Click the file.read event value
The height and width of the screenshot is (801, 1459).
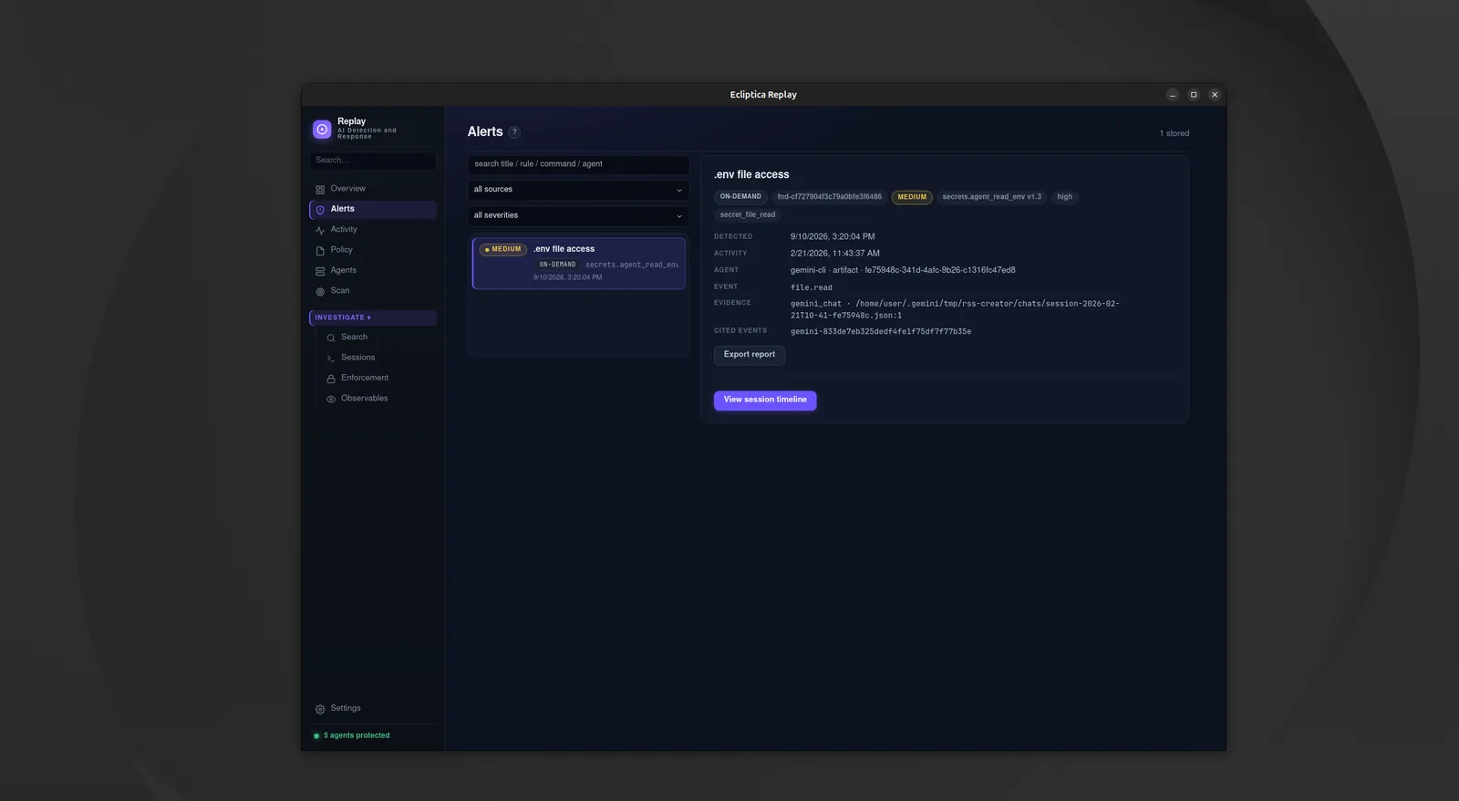click(812, 287)
